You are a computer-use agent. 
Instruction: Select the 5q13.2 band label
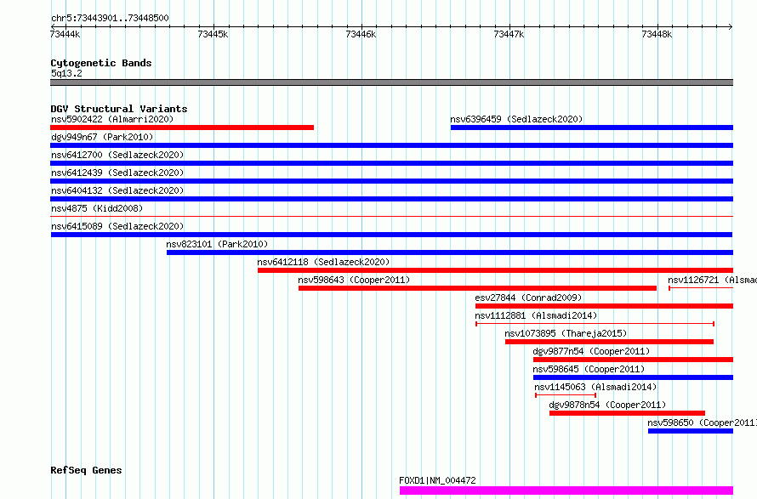[66, 73]
